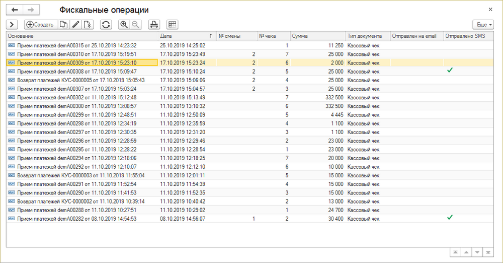
Task: Jump to first row with scroll-top button
Action: point(455,251)
